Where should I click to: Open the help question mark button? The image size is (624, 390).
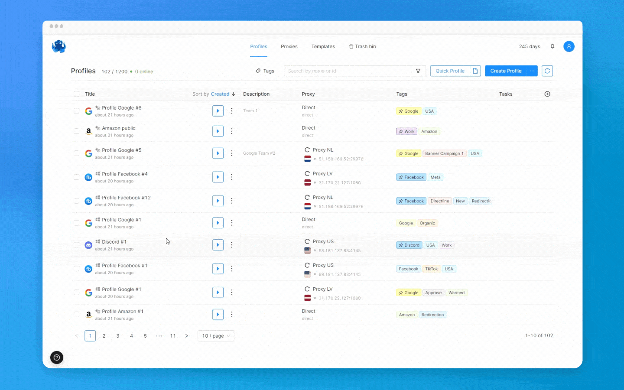pos(57,357)
